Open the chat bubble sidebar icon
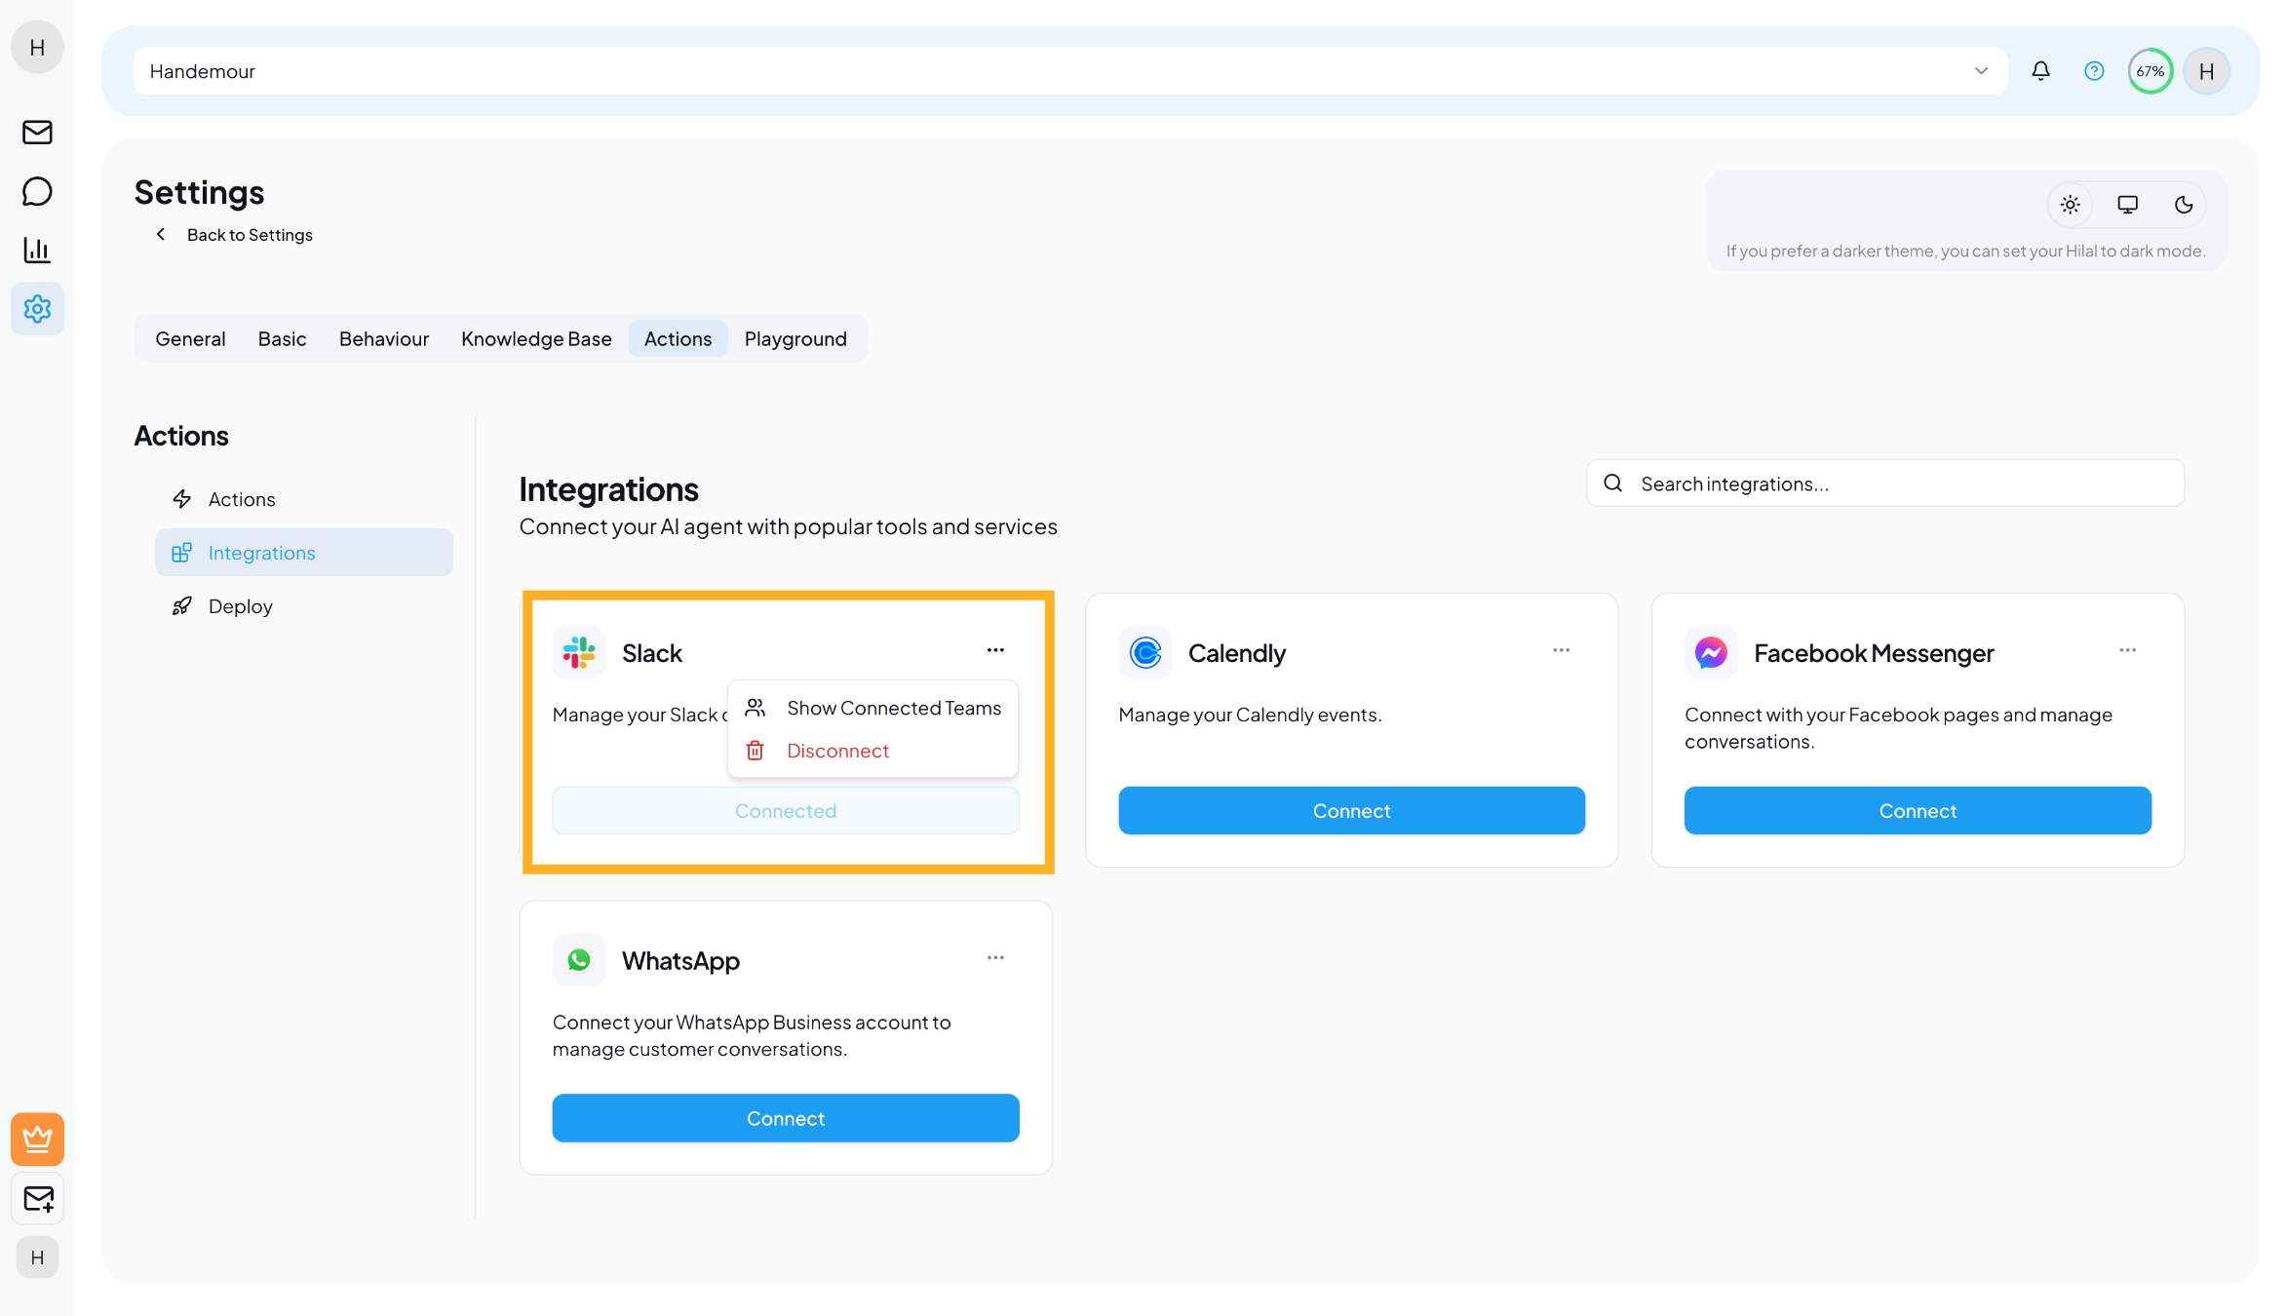The image size is (2287, 1316). [x=37, y=191]
